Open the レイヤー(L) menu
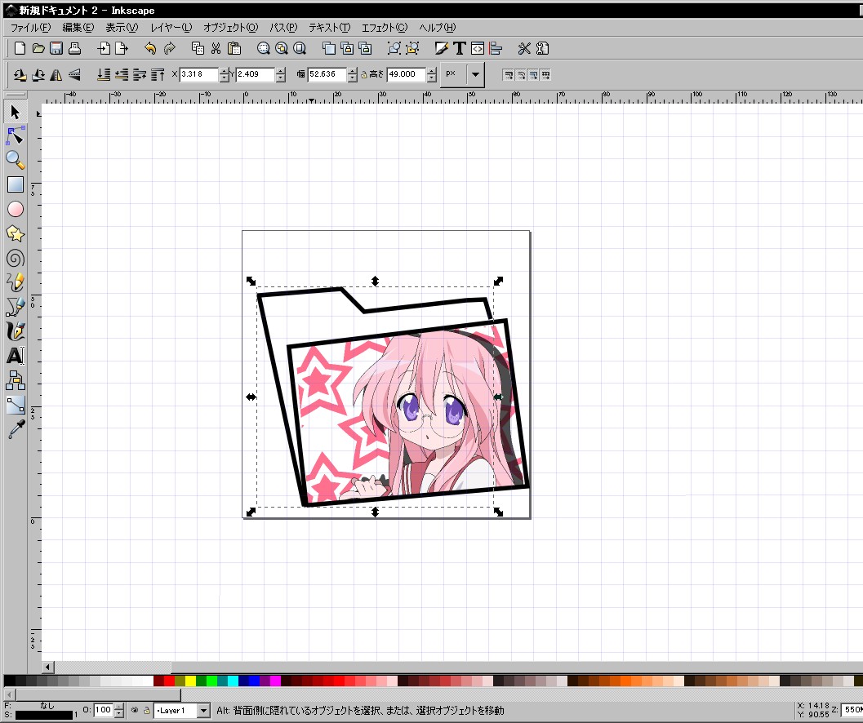This screenshot has width=863, height=723. point(171,28)
